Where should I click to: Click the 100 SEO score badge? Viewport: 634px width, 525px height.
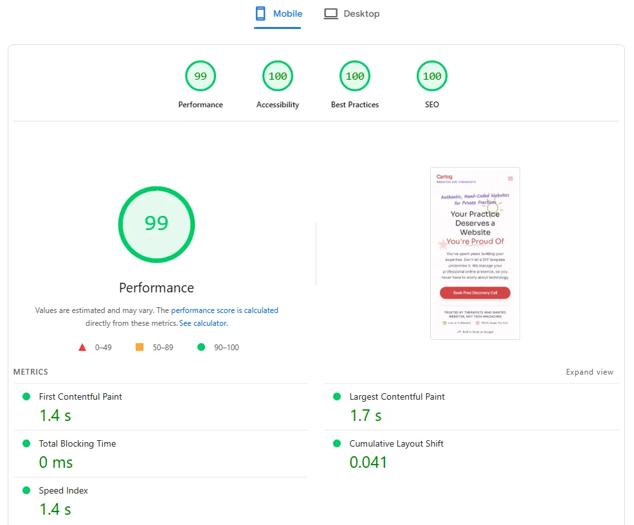click(431, 75)
